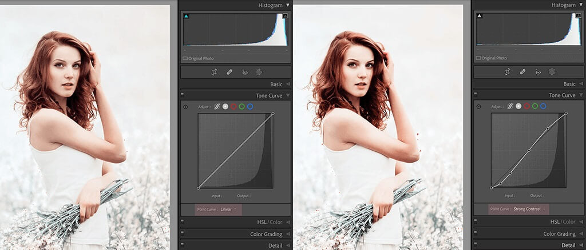Check Original Photo box in Linear curve panel

[x=185, y=58]
